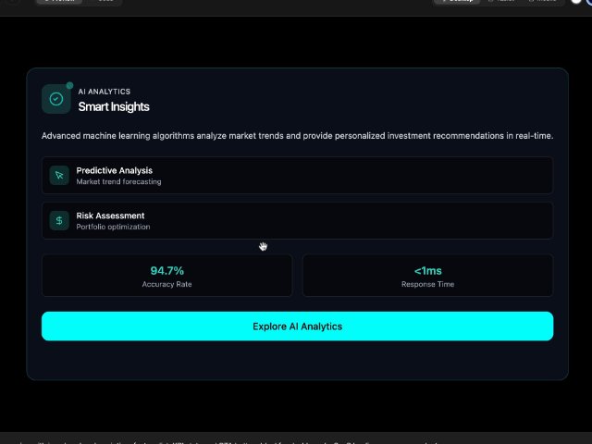The height and width of the screenshot is (444, 592).
Task: Click the Smart Insights checkmark icon
Action: [56, 99]
